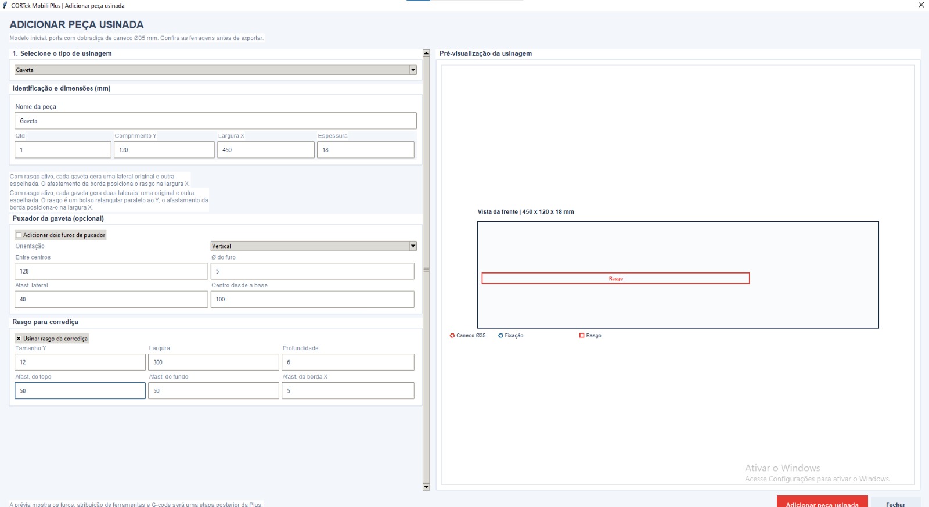
Task: Close the Adicionar peça usinada window
Action: (x=921, y=5)
